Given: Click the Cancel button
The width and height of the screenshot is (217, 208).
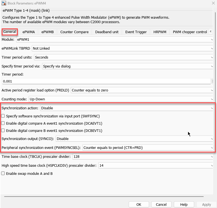Looking at the screenshot, I should point(161,205).
